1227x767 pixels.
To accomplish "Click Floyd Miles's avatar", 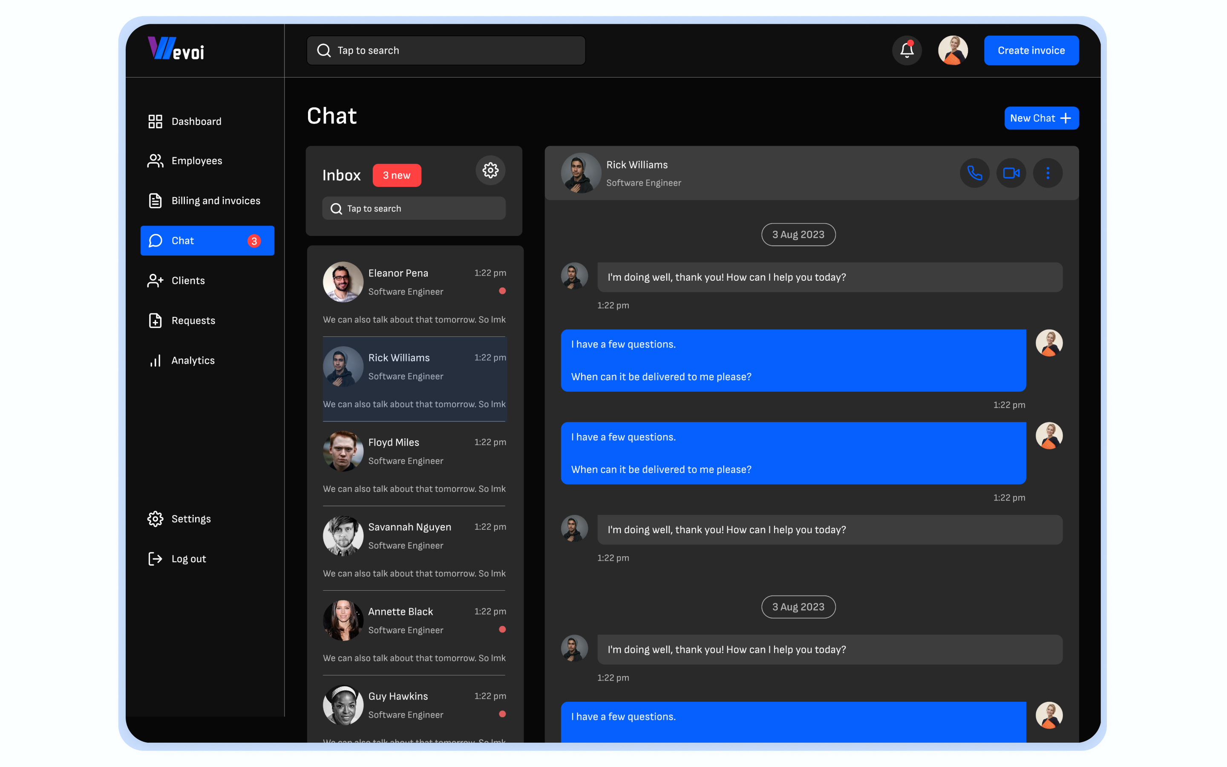I will (343, 451).
